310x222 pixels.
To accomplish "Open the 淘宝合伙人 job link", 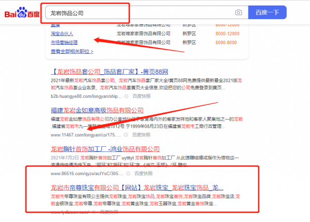I will (x=61, y=33).
